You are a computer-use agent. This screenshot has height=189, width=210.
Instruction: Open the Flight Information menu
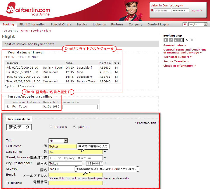pyautogui.click(x=32, y=25)
